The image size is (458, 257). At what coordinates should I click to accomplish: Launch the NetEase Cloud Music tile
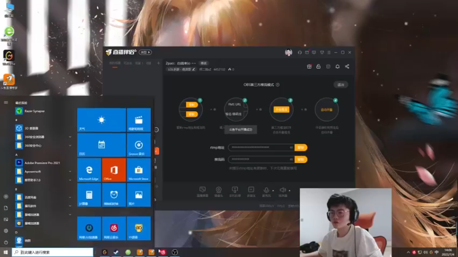coord(114,228)
